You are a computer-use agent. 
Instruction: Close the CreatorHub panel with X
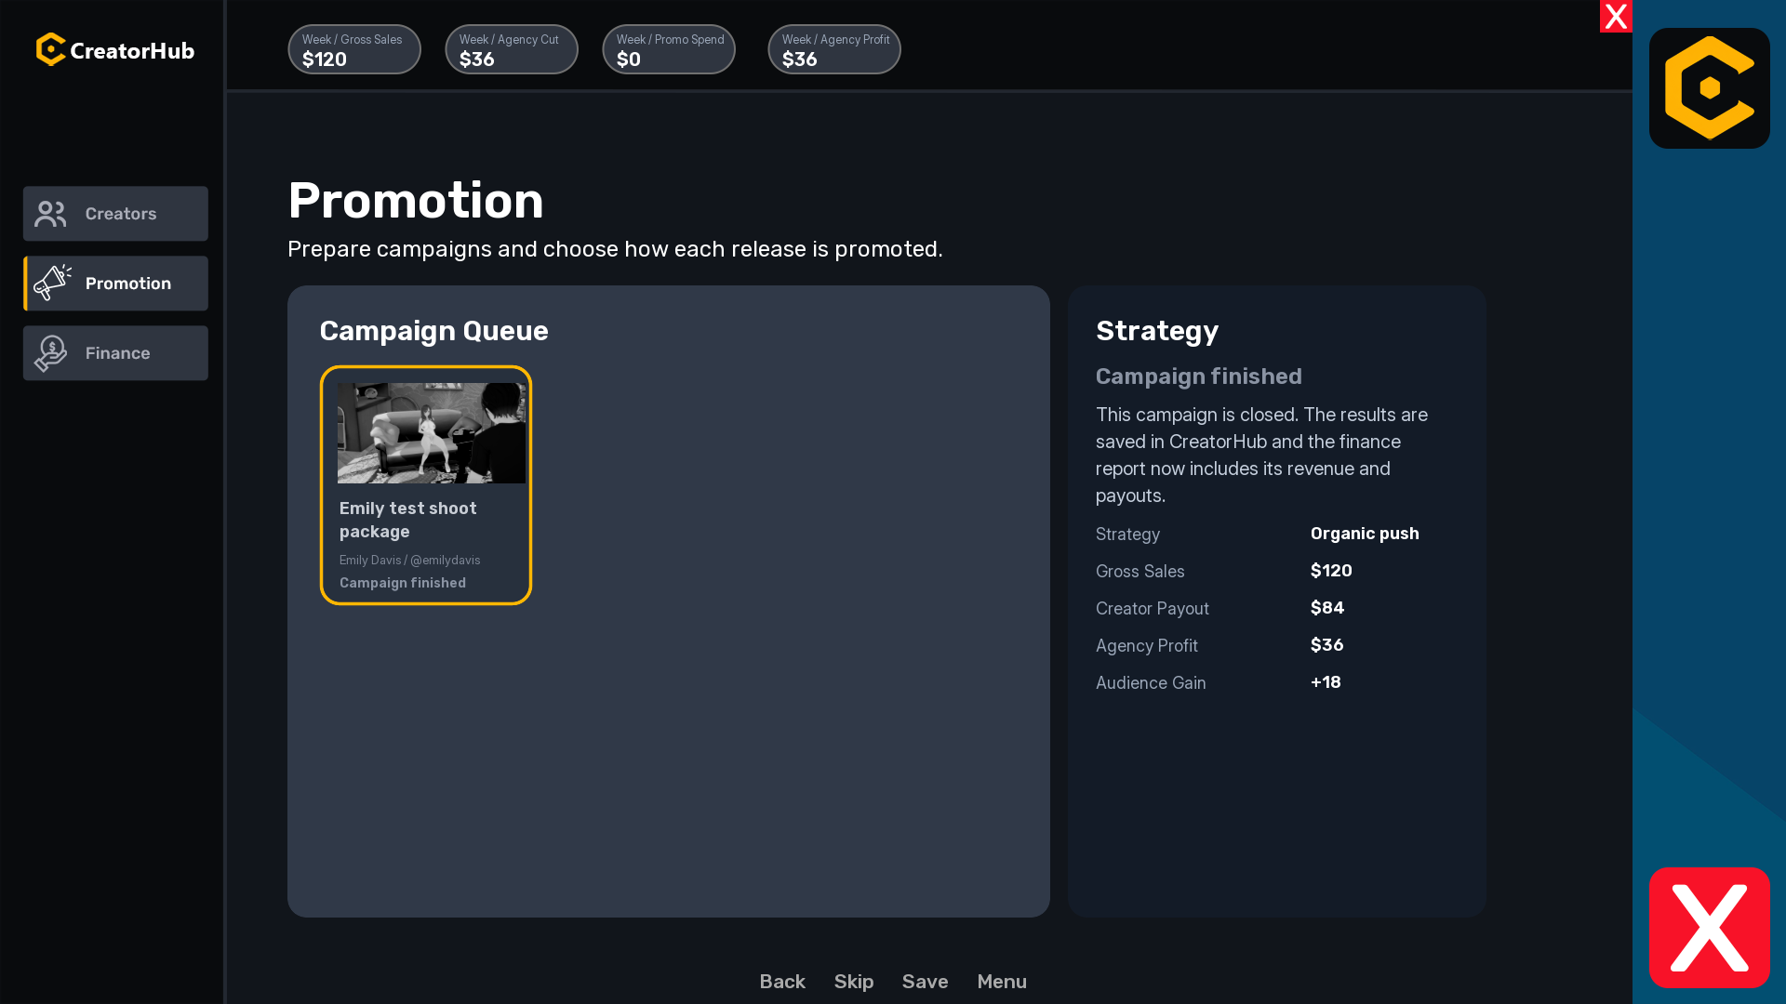click(x=1616, y=16)
